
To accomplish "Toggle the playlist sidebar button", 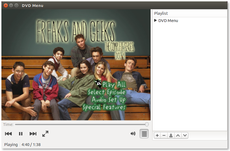I will point(144,134).
